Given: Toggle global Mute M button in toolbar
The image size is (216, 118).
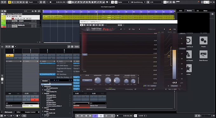Looking at the screenshot, I should pos(9,2).
